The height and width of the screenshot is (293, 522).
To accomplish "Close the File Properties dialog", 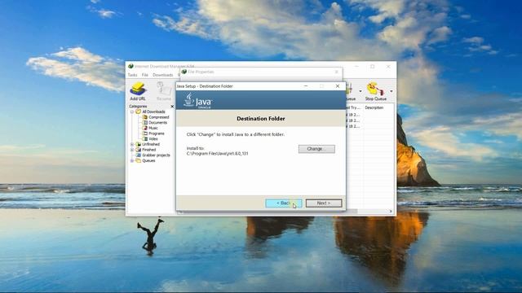I will (336, 72).
